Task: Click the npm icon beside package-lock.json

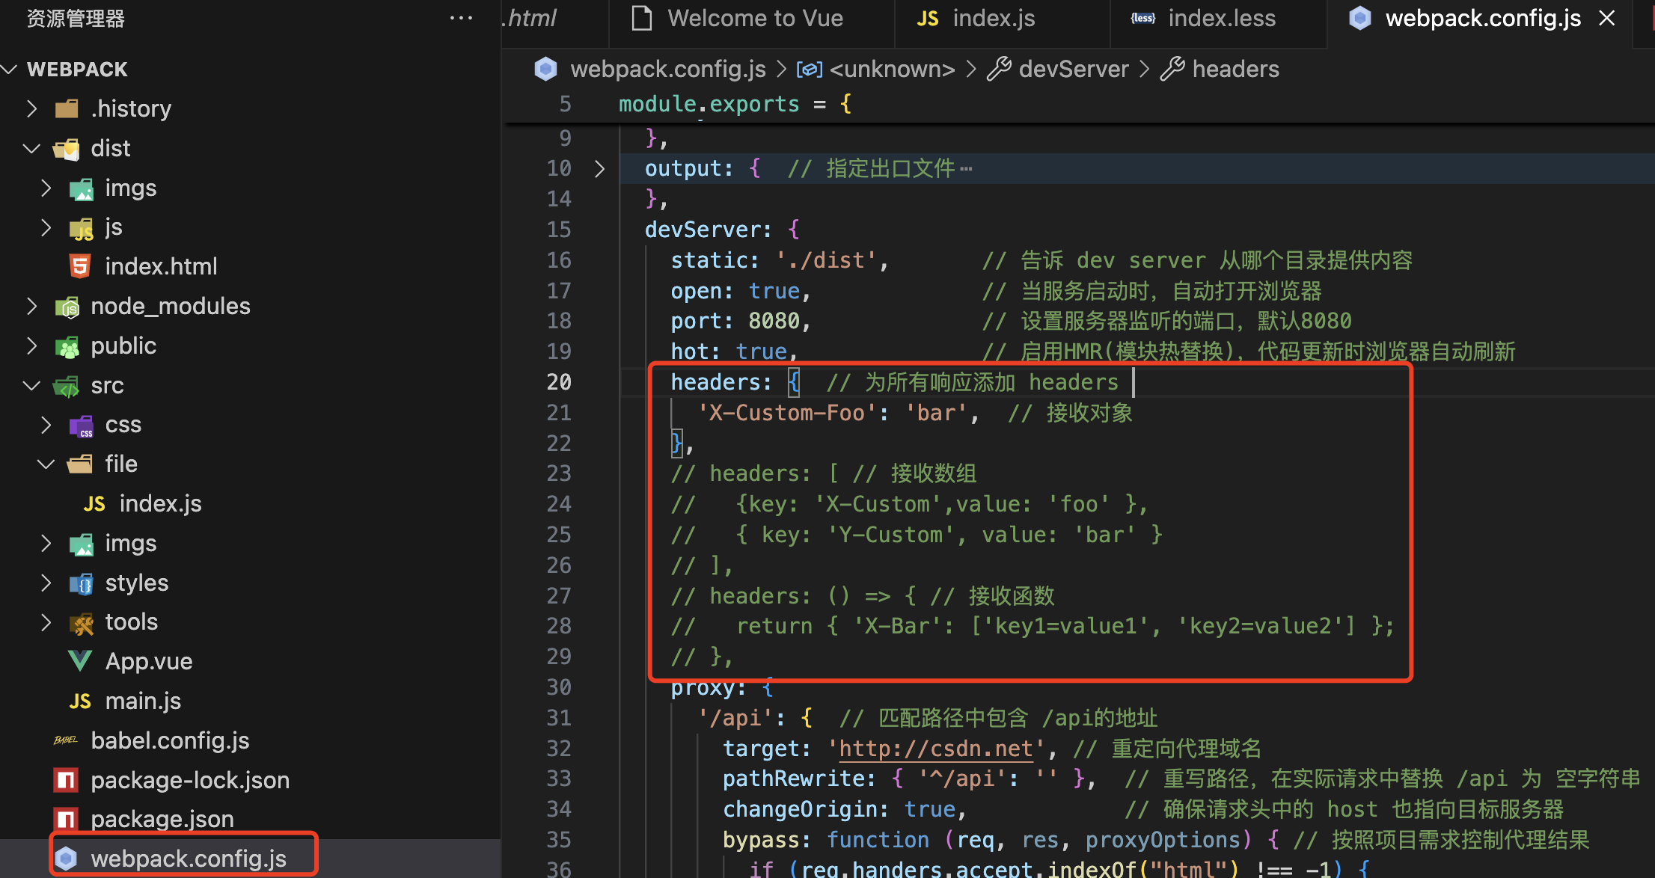Action: pyautogui.click(x=66, y=780)
